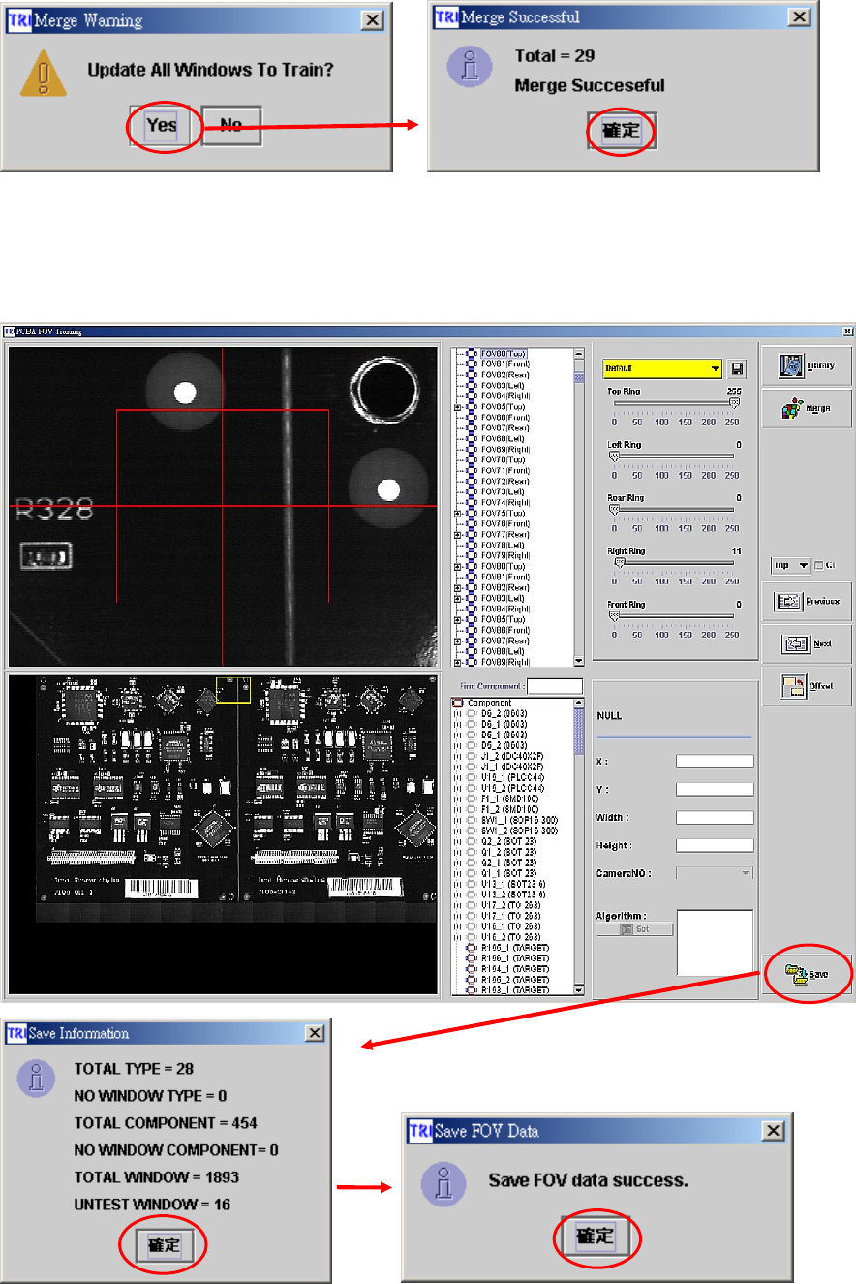Expand the FOV83(Left) tree node
The image size is (856, 1284).
(x=457, y=598)
